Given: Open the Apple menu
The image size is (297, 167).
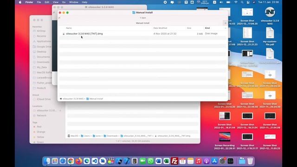Looking at the screenshot, I should pyautogui.click(x=20, y=2).
